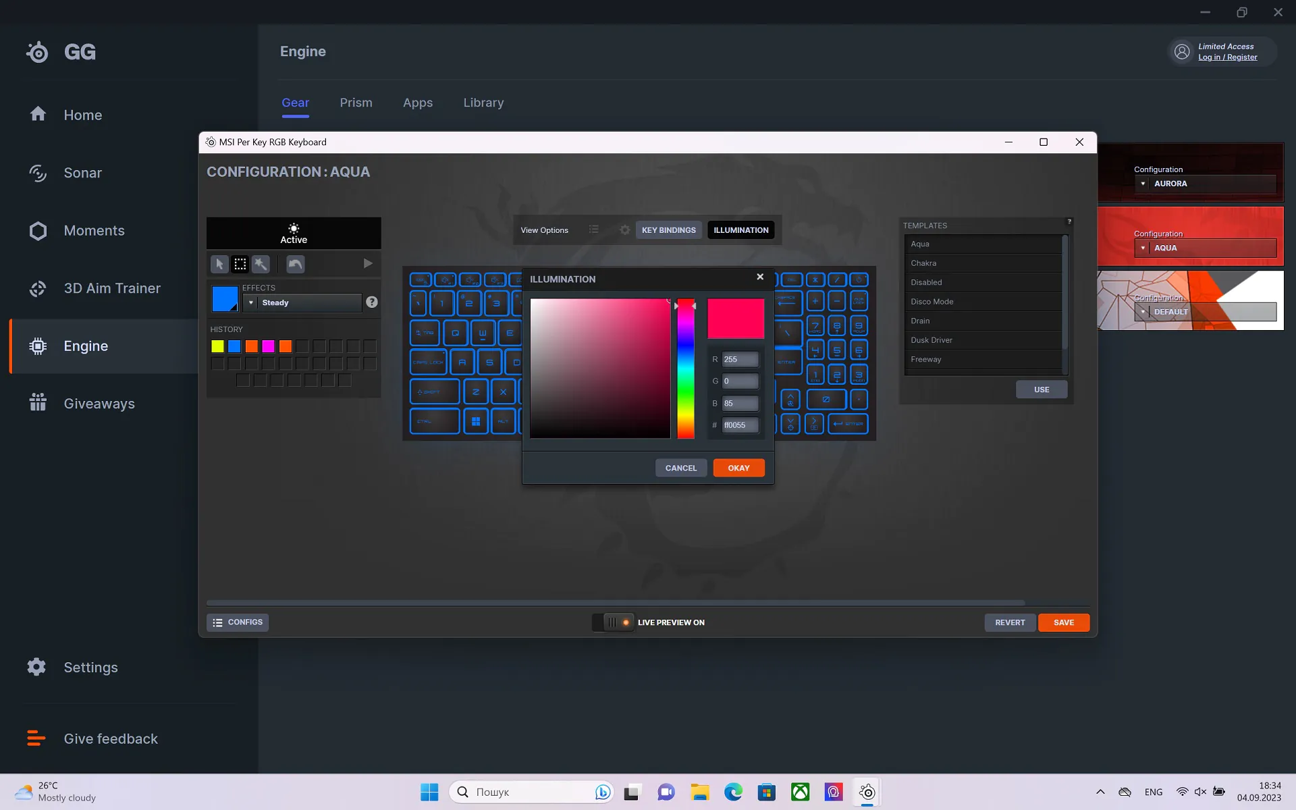
Task: Select the Chakra template
Action: (983, 263)
